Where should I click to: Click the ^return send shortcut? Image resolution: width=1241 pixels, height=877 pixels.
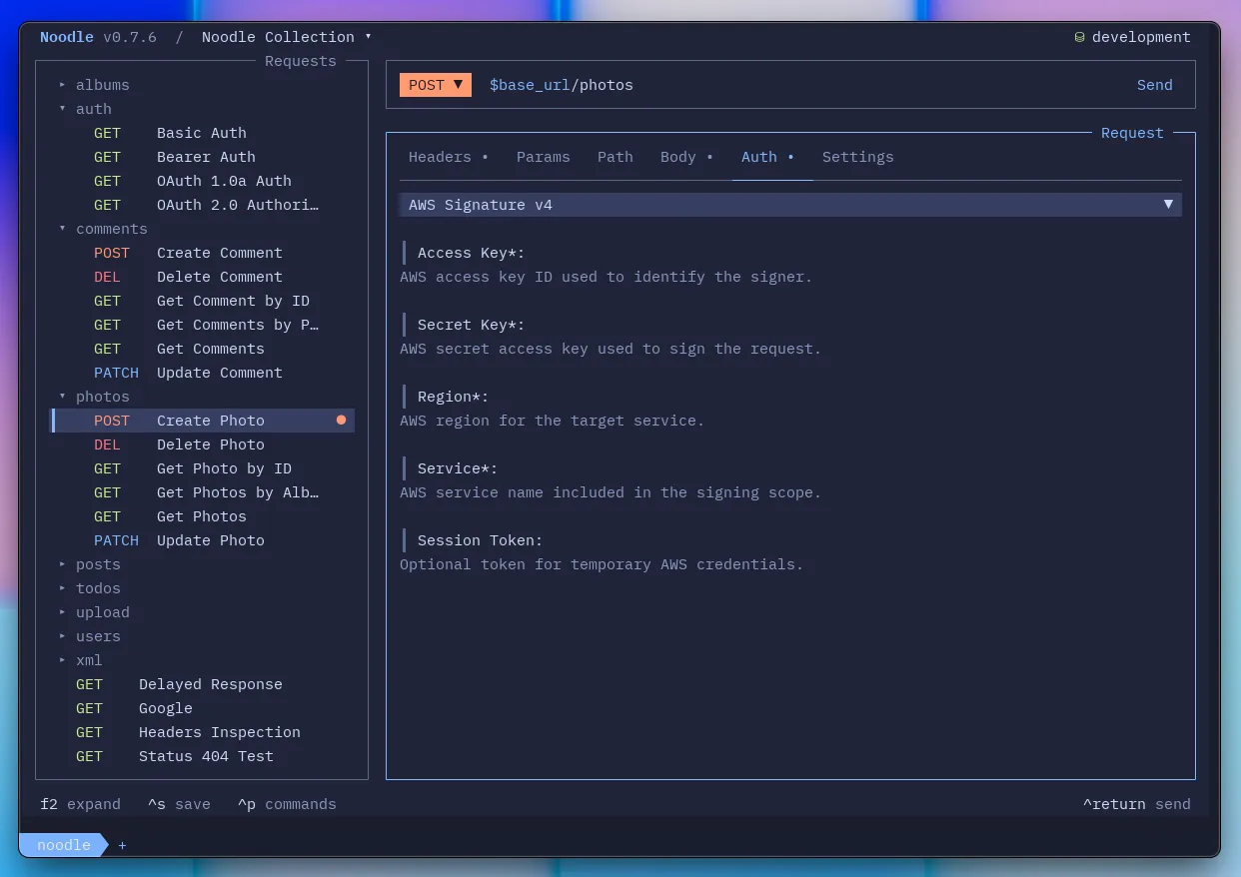1136,804
